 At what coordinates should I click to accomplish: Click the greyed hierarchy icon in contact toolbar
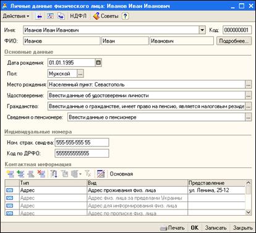click(x=64, y=174)
